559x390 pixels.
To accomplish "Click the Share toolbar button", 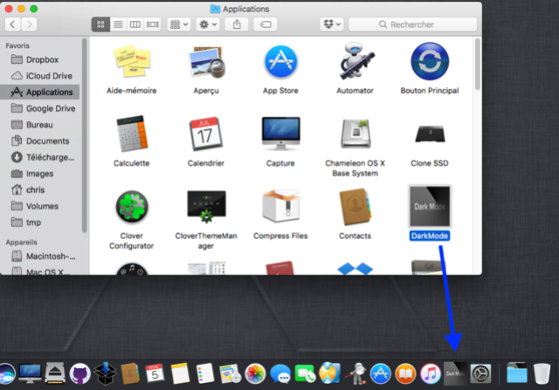I will point(237,24).
